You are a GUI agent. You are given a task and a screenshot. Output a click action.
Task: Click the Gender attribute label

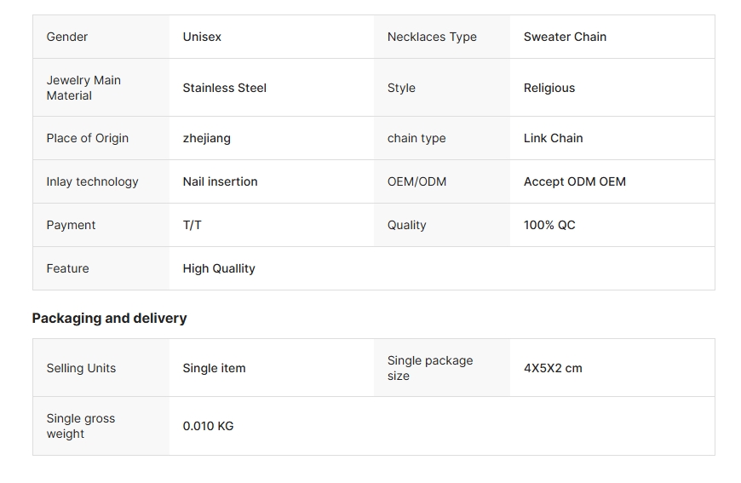tap(67, 37)
